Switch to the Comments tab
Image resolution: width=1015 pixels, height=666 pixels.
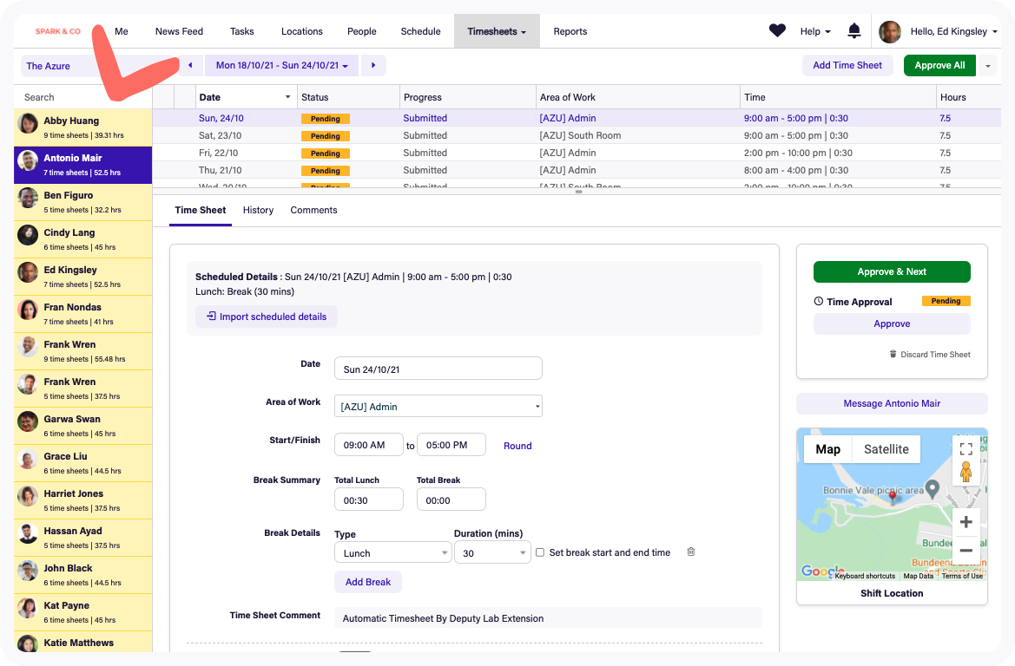pyautogui.click(x=313, y=210)
